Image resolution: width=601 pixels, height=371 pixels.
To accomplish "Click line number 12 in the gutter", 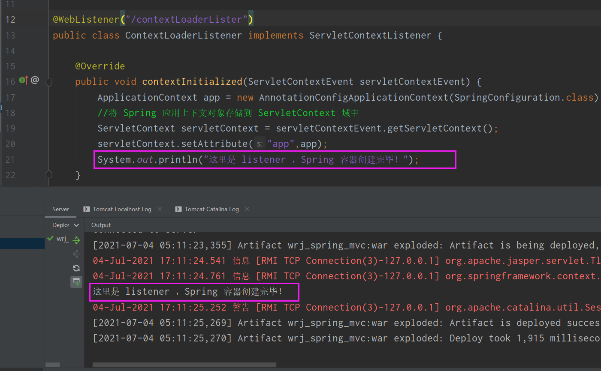I will (10, 20).
